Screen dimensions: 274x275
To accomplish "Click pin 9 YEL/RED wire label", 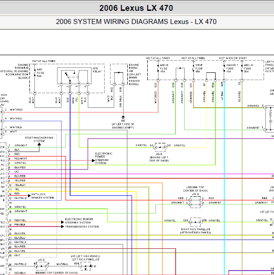I will [20, 180].
